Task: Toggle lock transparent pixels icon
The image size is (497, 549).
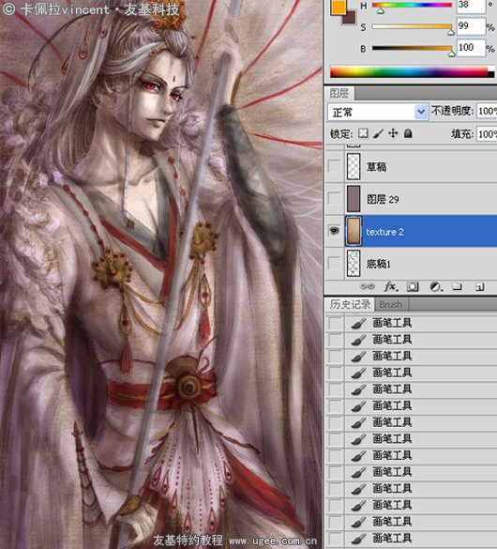Action: point(363,133)
